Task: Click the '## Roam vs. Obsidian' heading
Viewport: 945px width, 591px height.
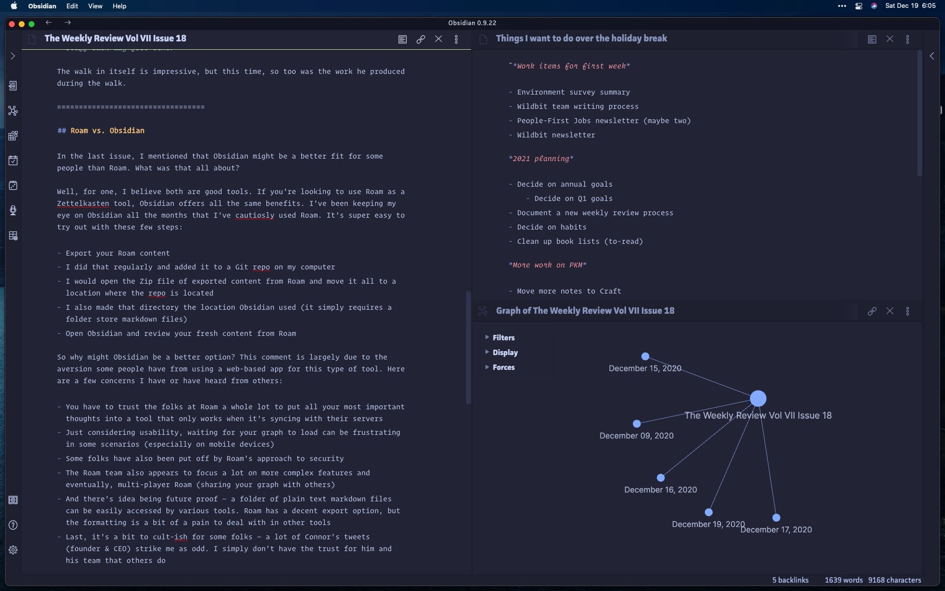Action: (x=101, y=131)
